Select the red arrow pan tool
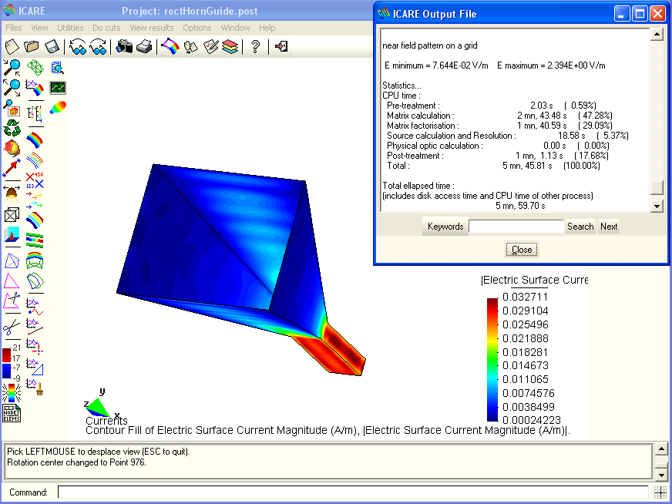Viewport: 672px width, 504px height. point(12,168)
